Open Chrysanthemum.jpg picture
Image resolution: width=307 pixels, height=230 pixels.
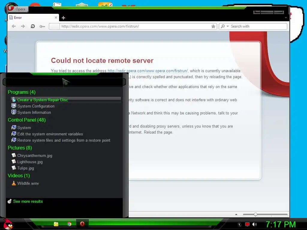35,156
